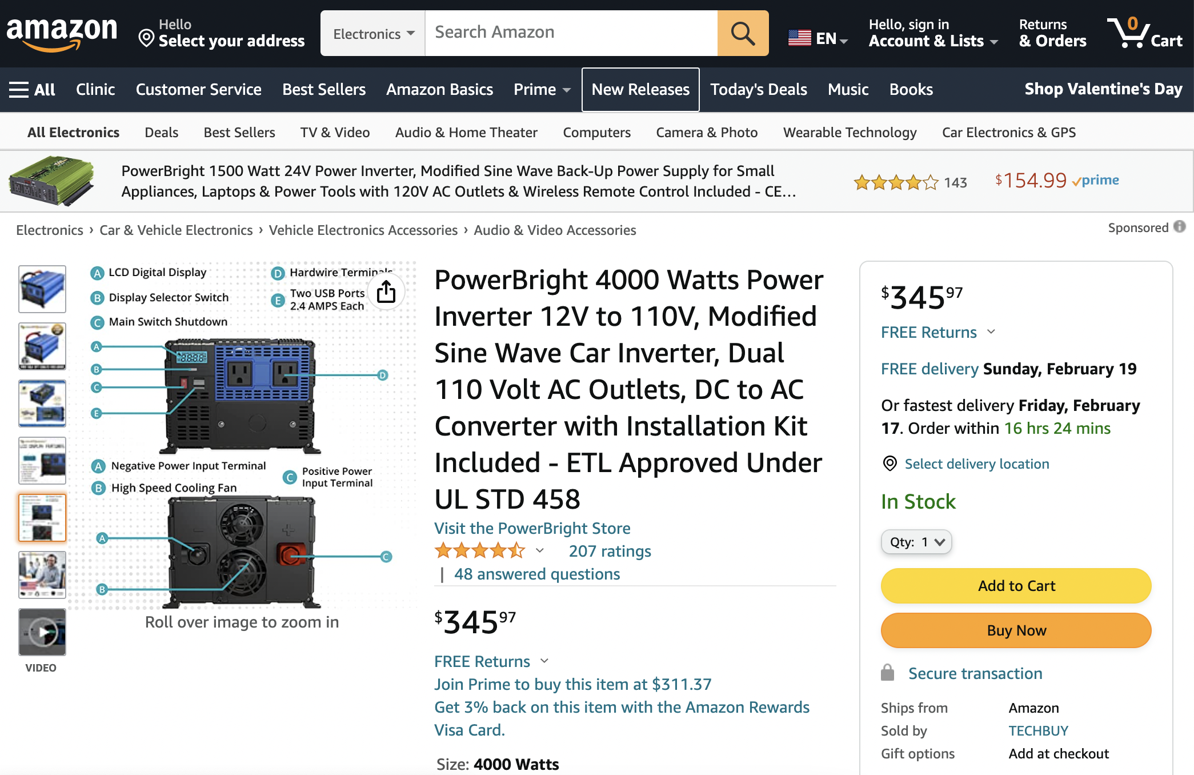The image size is (1194, 775).
Task: Expand the star rating breakdown chevron
Action: pyautogui.click(x=540, y=551)
